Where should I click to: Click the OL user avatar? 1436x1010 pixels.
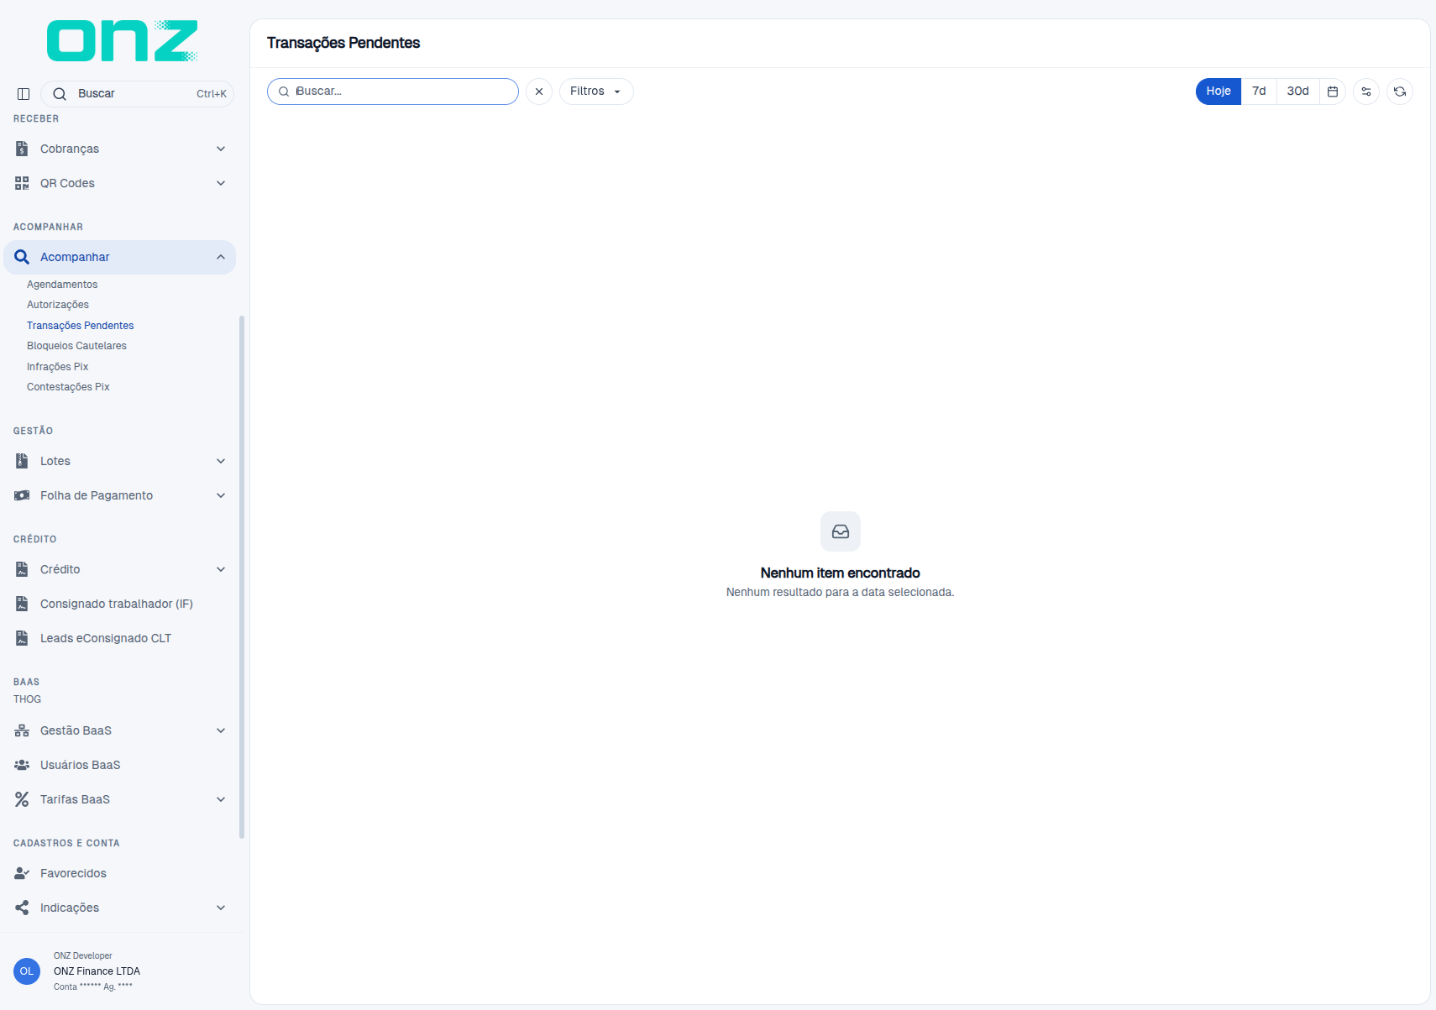(27, 971)
